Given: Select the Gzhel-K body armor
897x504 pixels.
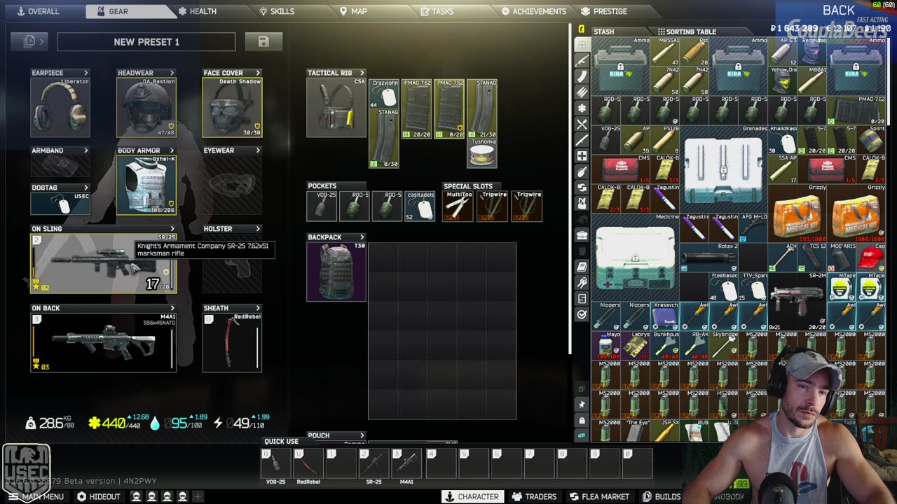Looking at the screenshot, I should [146, 185].
